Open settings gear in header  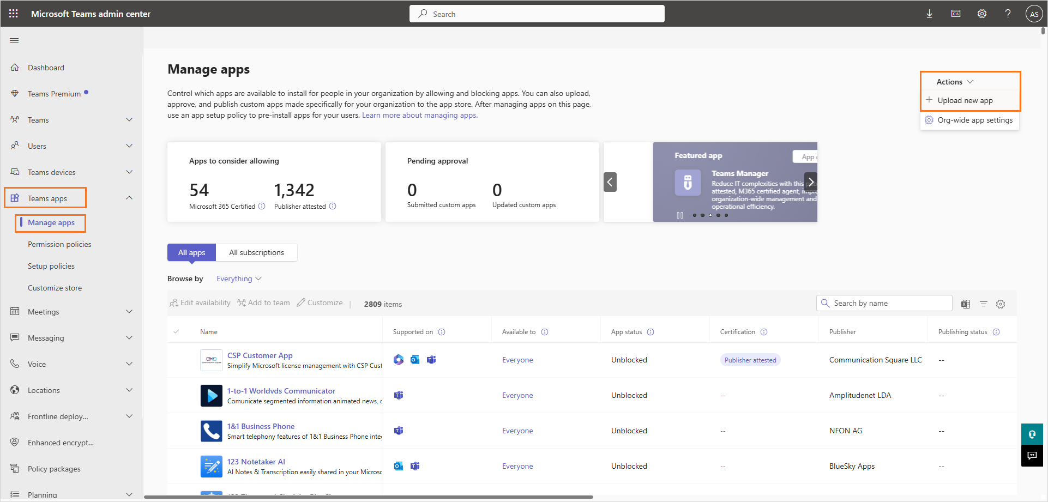pyautogui.click(x=982, y=14)
